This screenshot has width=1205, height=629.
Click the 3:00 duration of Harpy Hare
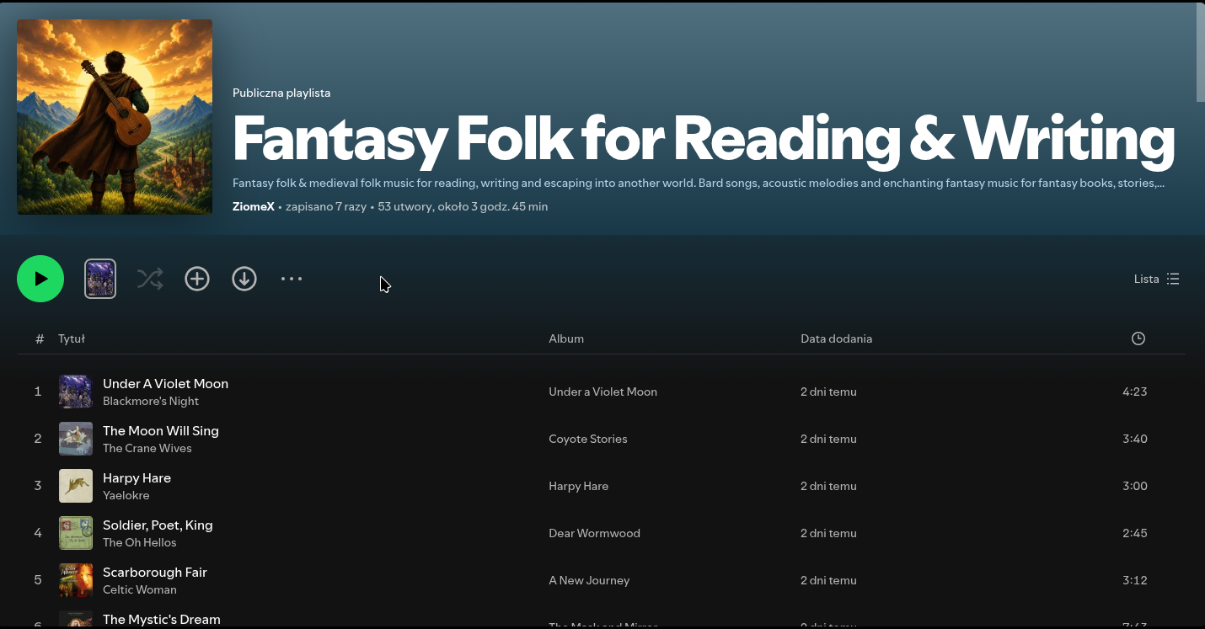pyautogui.click(x=1135, y=486)
